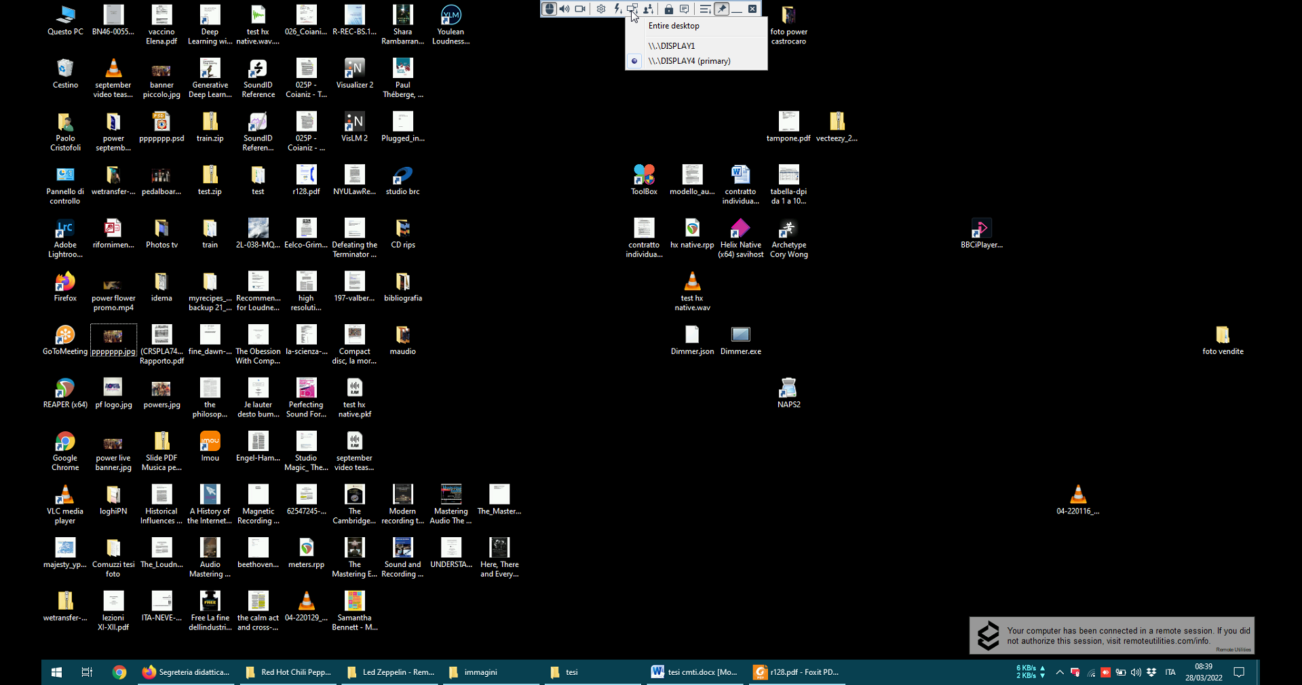
Task: Click the Helix Native savihost icon
Action: [740, 238]
